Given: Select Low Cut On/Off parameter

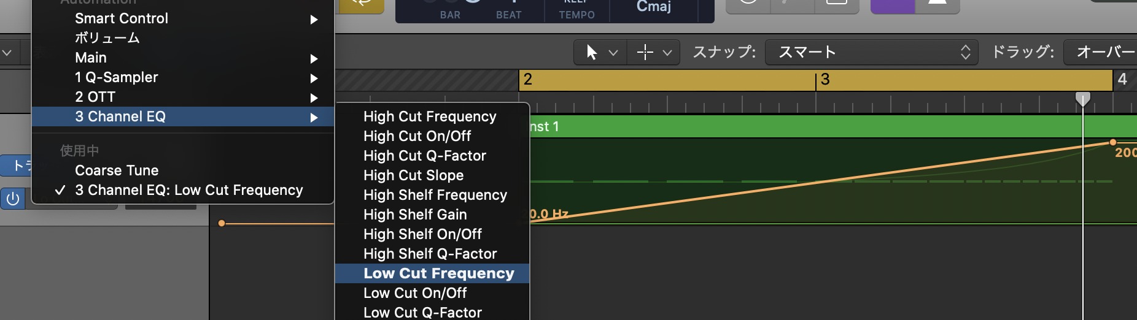Looking at the screenshot, I should coord(415,293).
